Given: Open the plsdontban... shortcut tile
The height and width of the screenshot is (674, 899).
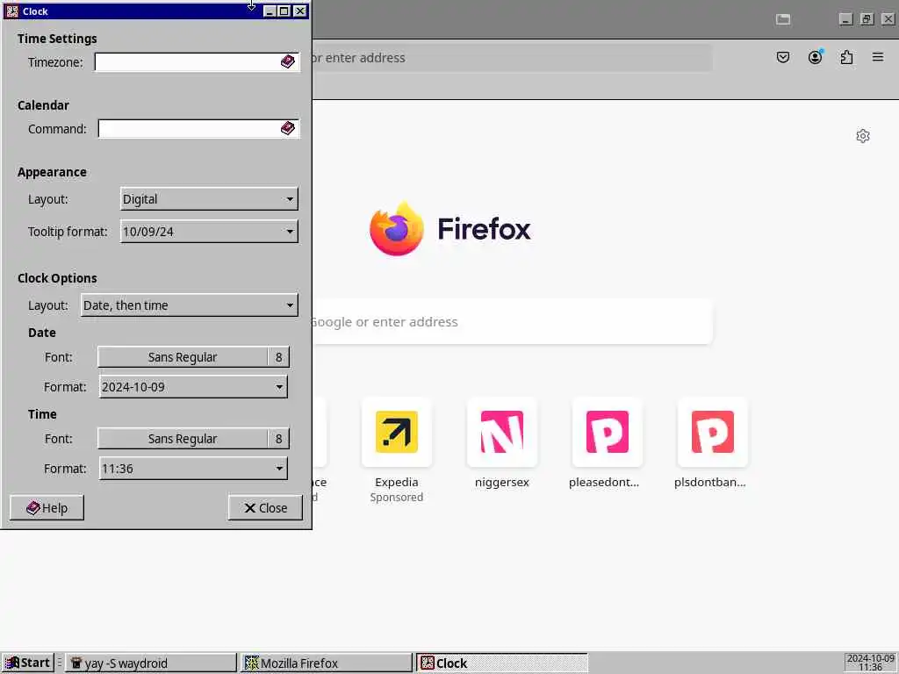Looking at the screenshot, I should tap(713, 432).
